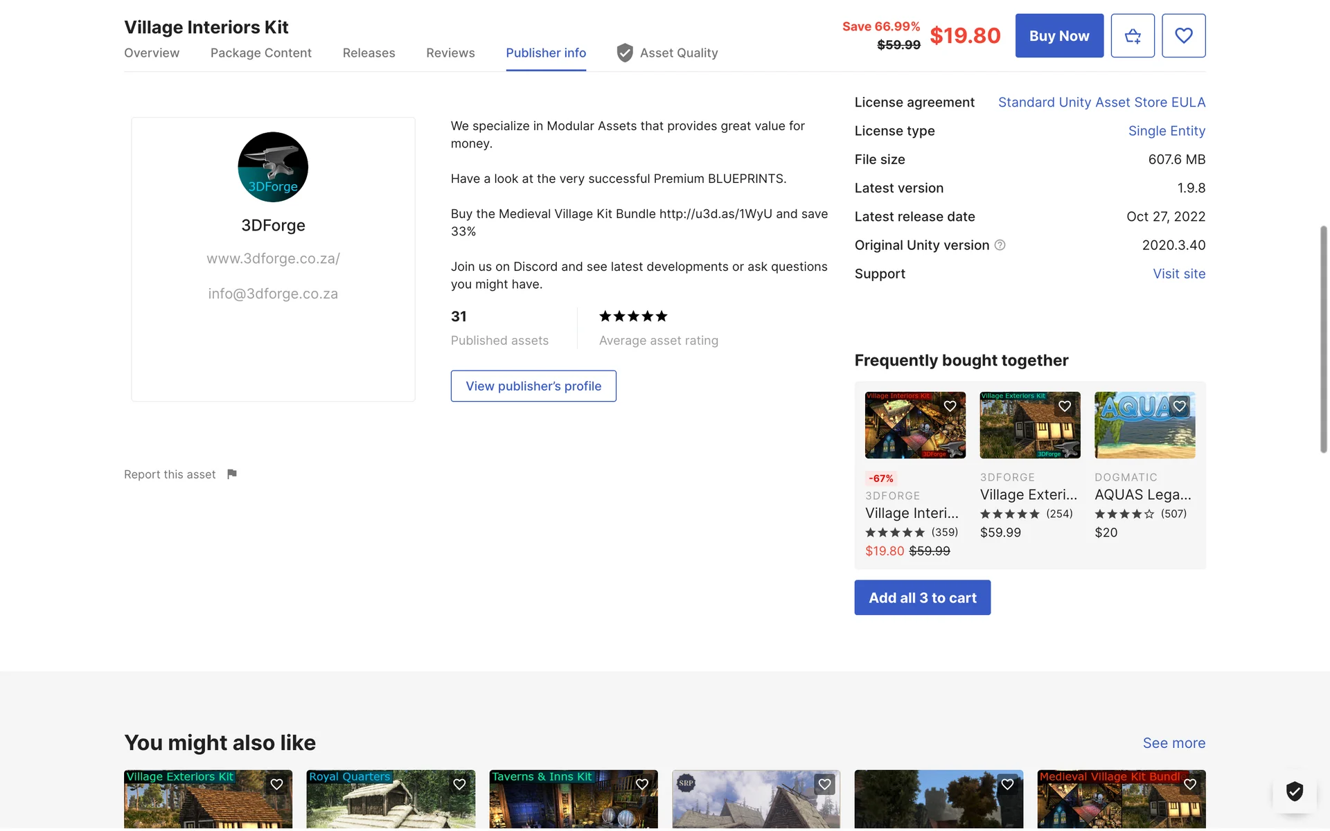Click Add all 3 to cart
The image size is (1330, 831).
[922, 598]
